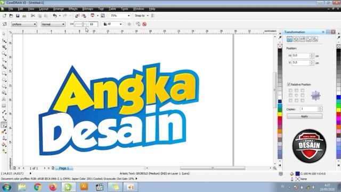Select the Outline tool in the toolbox

pos(4,138)
